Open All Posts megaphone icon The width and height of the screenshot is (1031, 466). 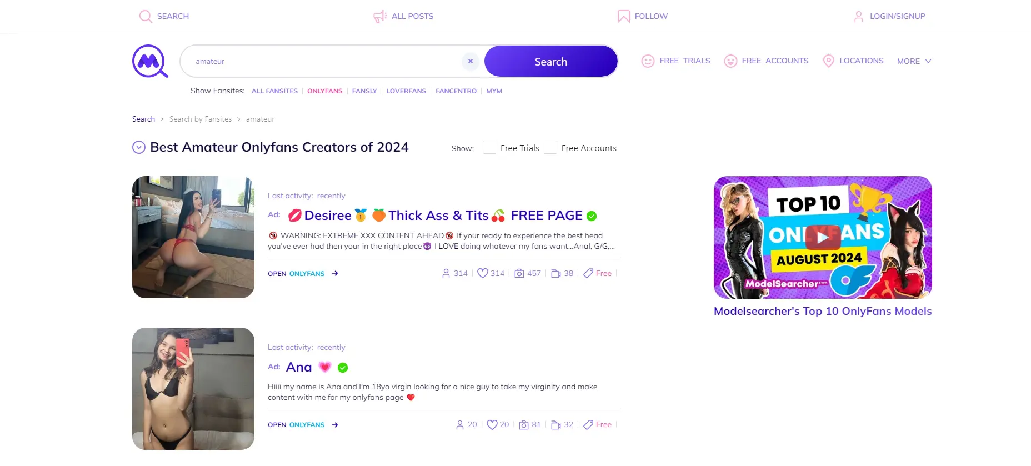coord(380,16)
